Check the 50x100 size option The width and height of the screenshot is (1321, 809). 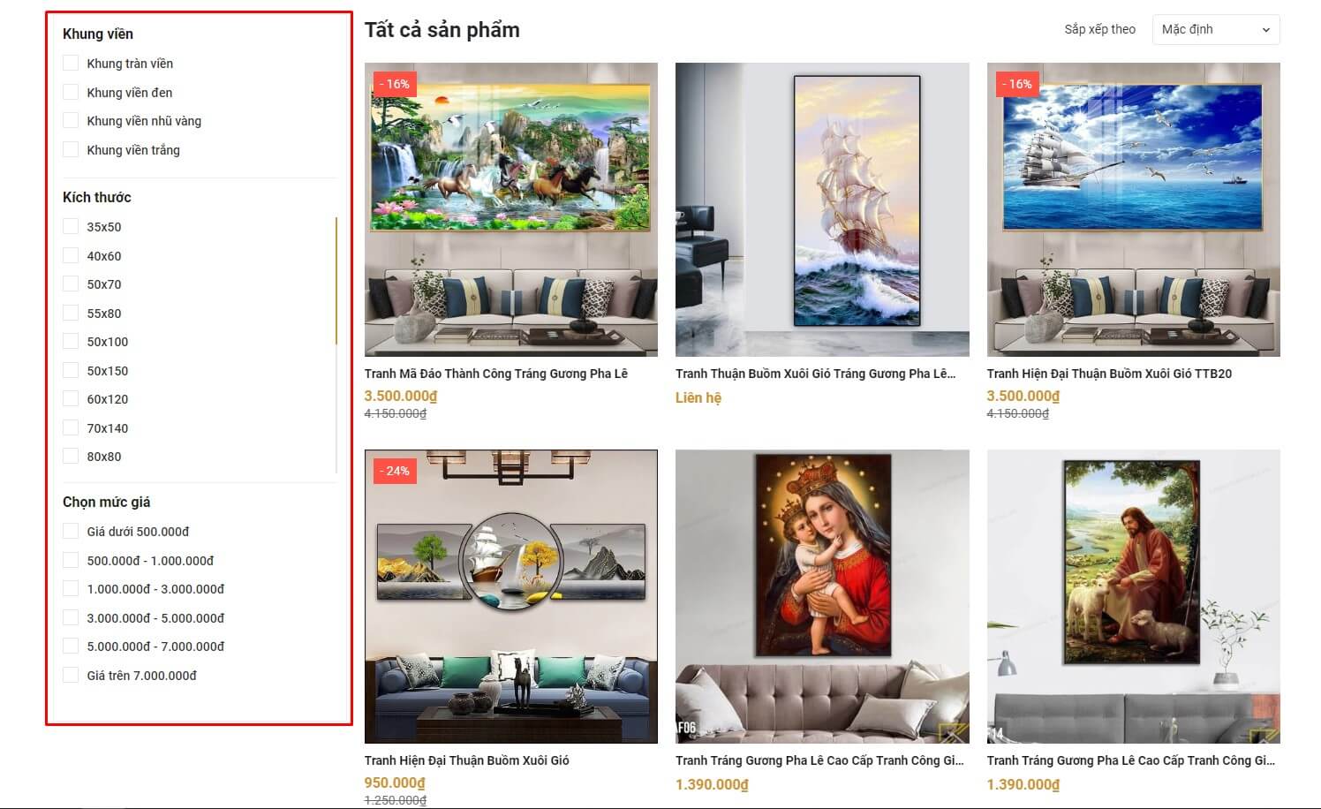click(71, 342)
